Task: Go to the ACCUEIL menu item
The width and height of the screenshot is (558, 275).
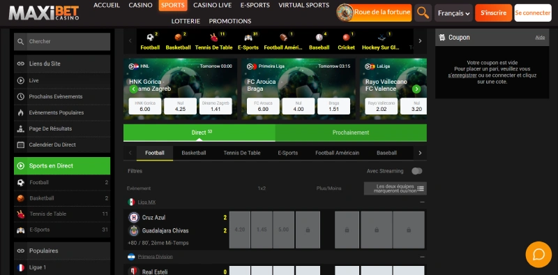Action: 107,5
